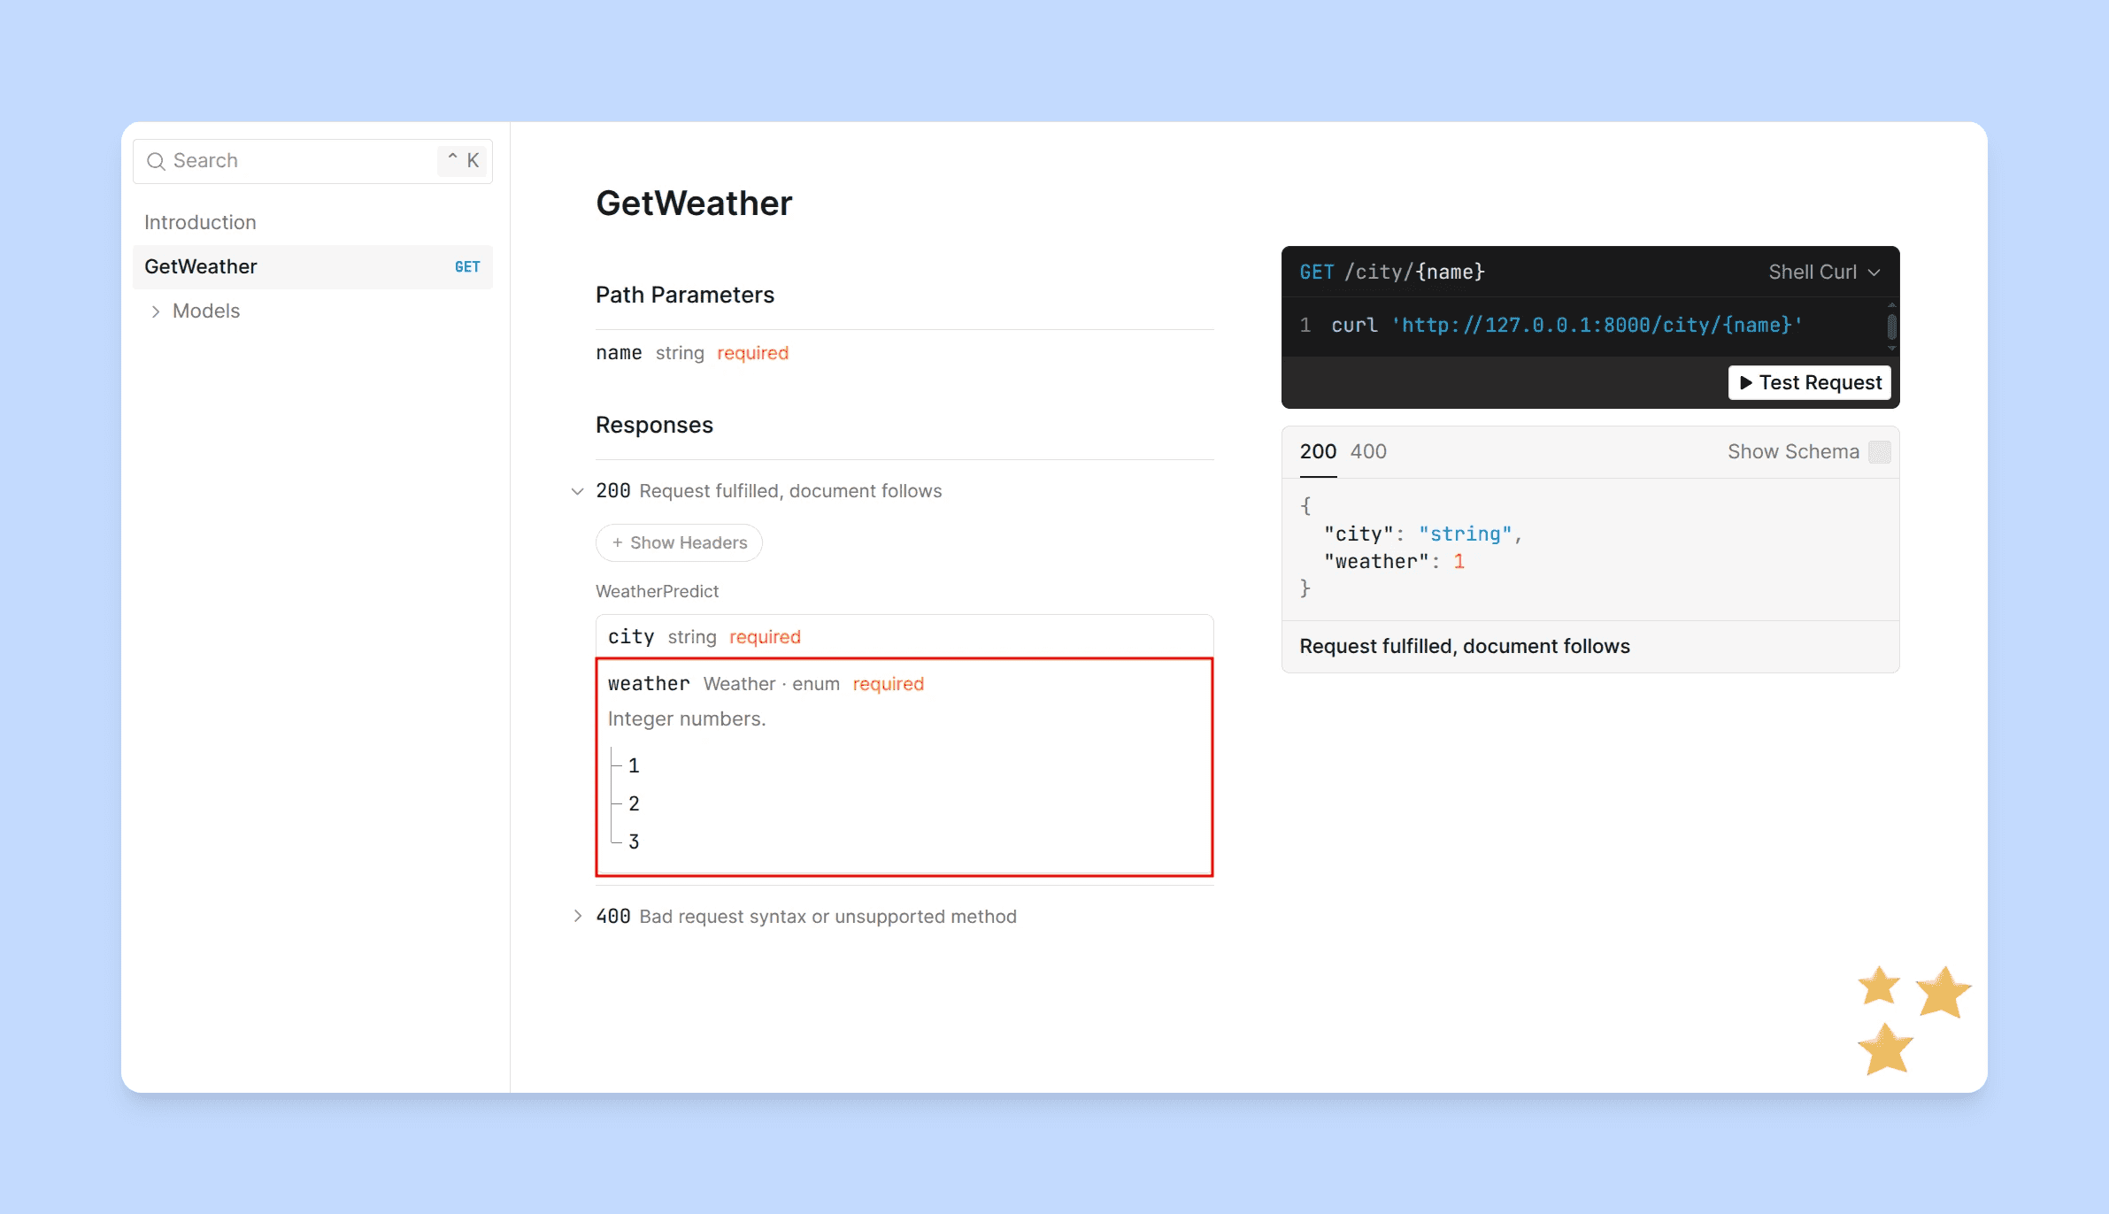Click the code block scrollbar

tap(1891, 327)
